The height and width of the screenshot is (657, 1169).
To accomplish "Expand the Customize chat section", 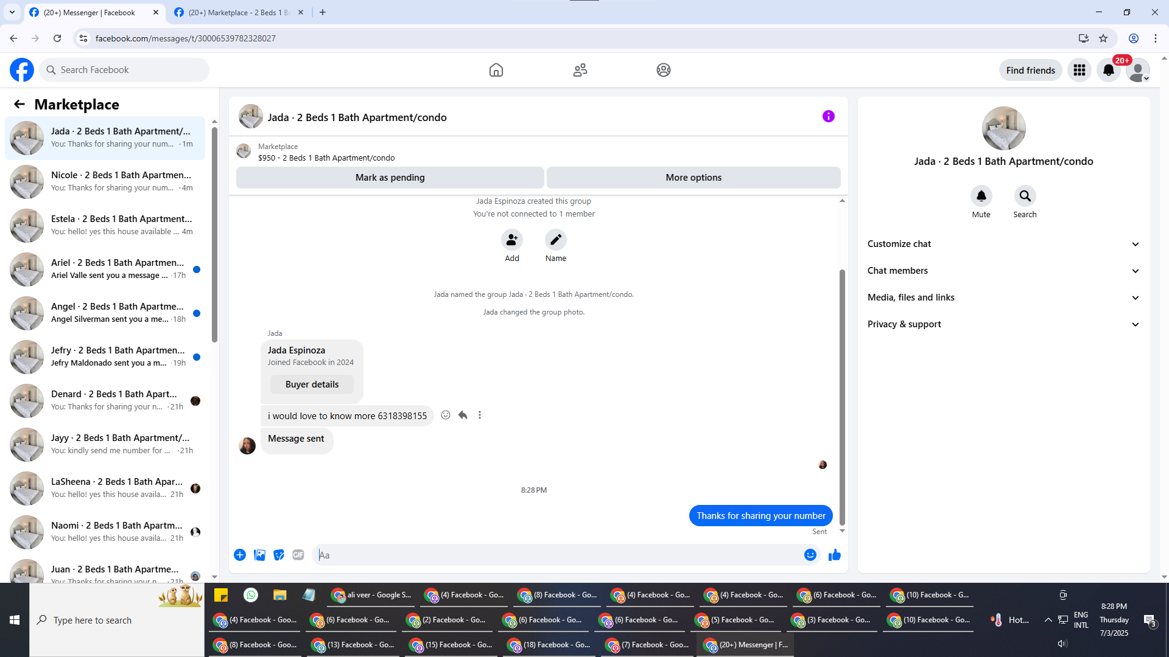I will pos(1003,244).
